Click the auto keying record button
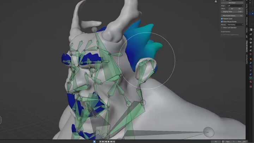 [94, 142]
